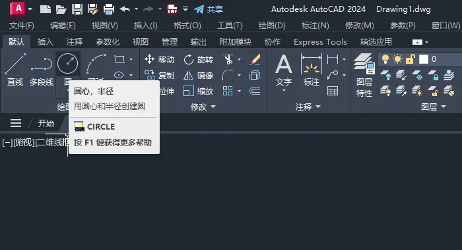462x250 pixels.
Task: Expand the Ellipse tool dropdown arrow
Action: (131, 75)
